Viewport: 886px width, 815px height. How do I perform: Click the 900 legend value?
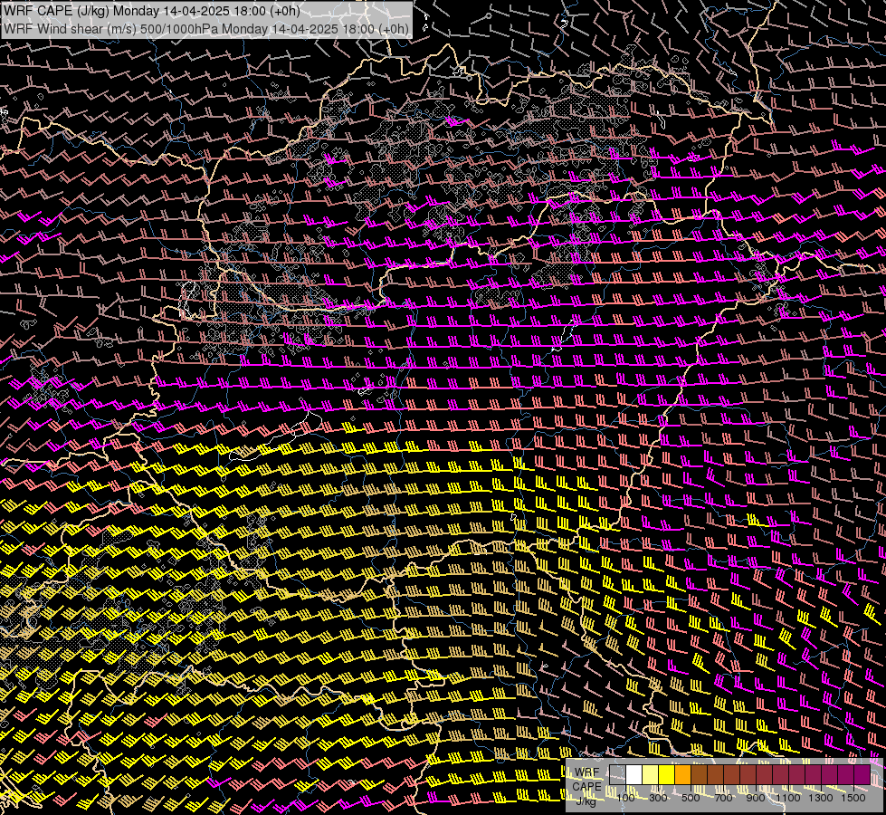756,798
